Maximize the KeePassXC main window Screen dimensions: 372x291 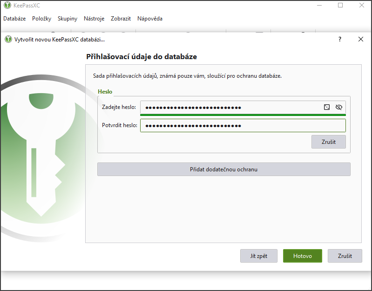coord(340,6)
